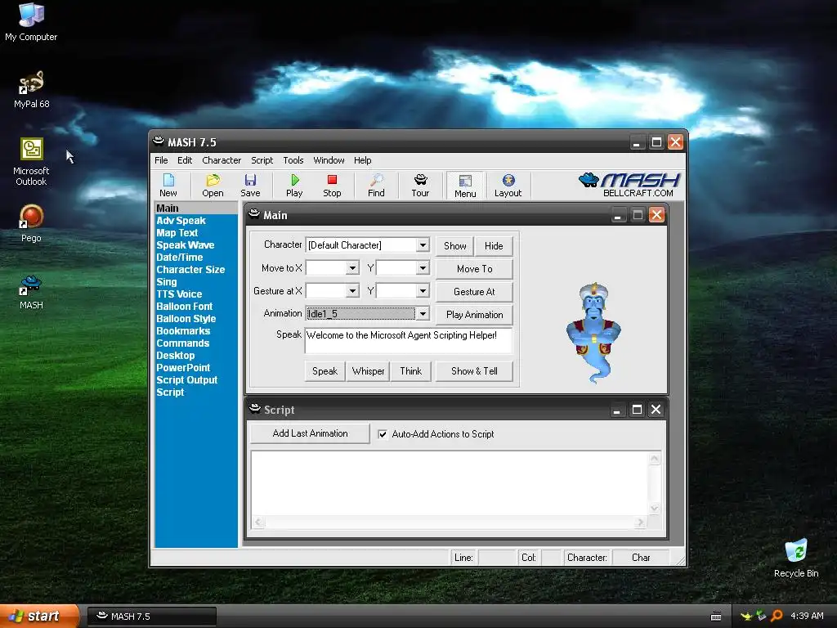Click the Show character button
The image size is (837, 628).
(x=454, y=245)
